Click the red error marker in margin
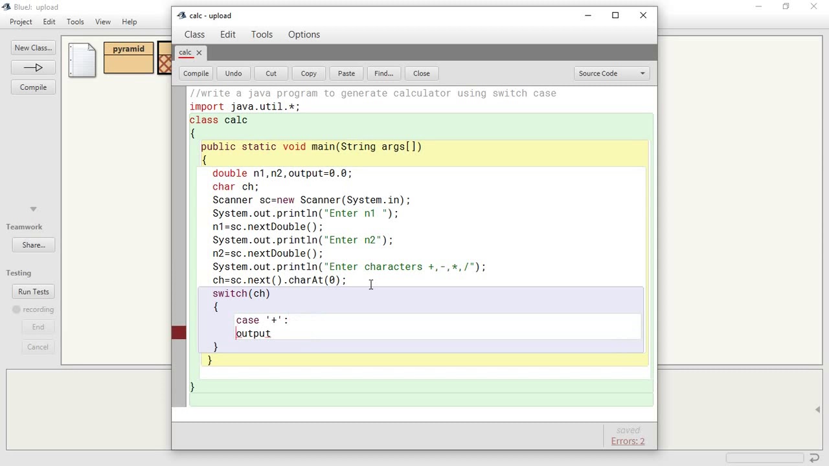 (179, 333)
